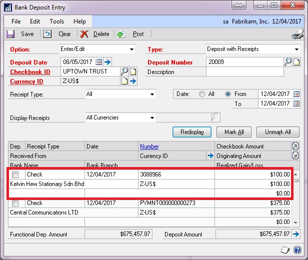Open the Deposit Date calendar picker
Screen dimensions: 308x260
click(98, 62)
